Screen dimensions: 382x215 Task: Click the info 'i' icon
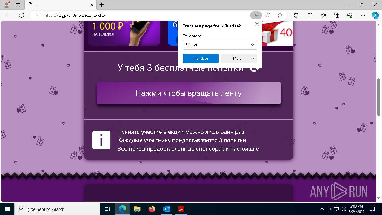[x=101, y=140]
